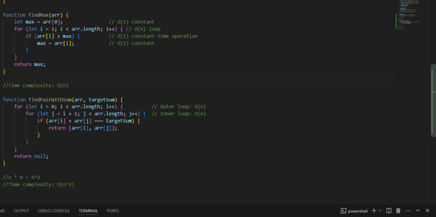Click comment "//Time complexity: O(n^2)"

(38, 185)
